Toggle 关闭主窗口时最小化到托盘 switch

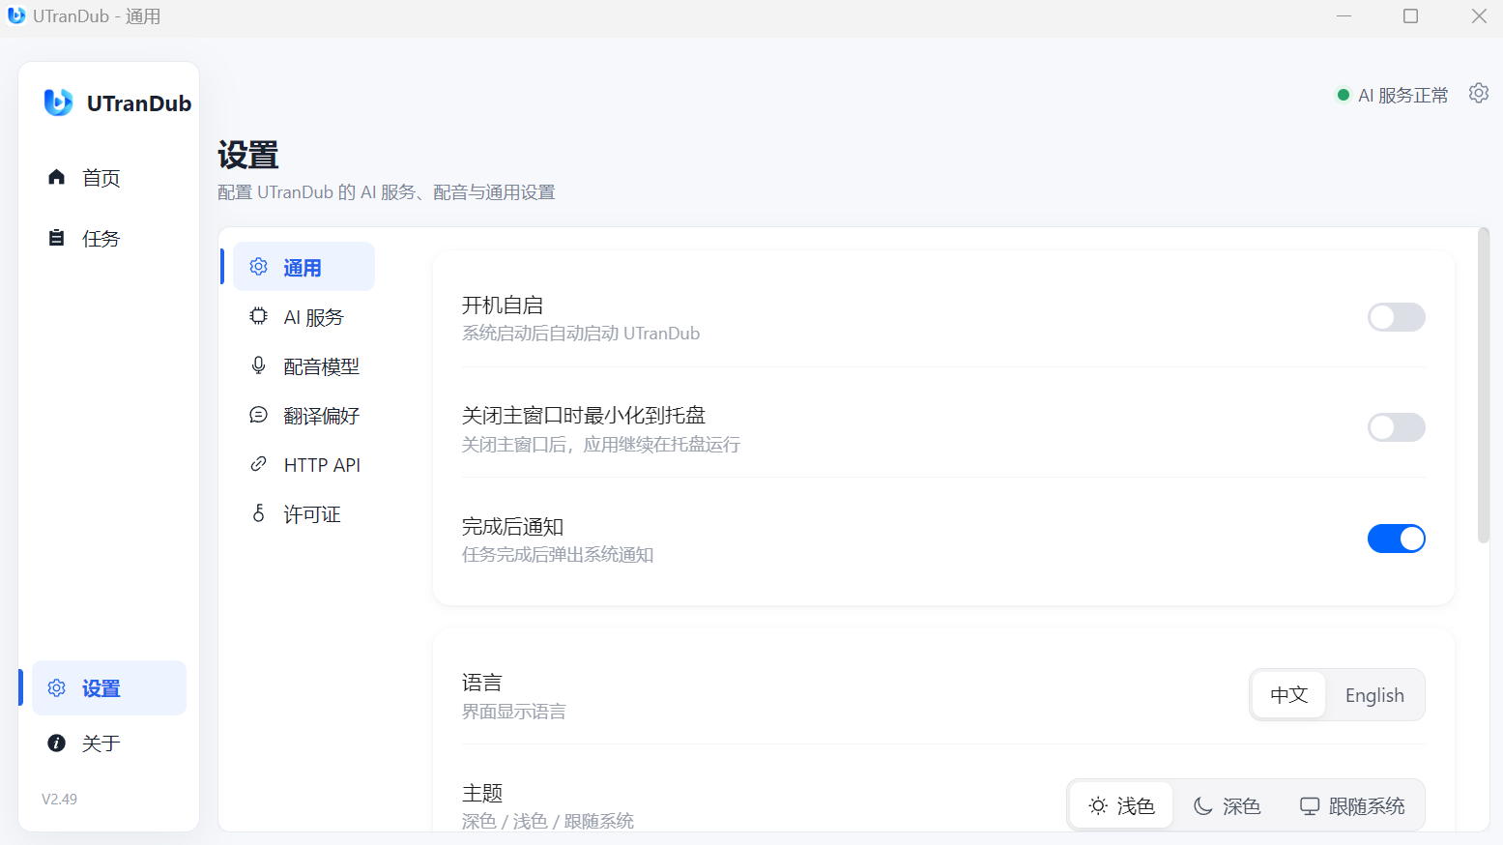point(1397,427)
